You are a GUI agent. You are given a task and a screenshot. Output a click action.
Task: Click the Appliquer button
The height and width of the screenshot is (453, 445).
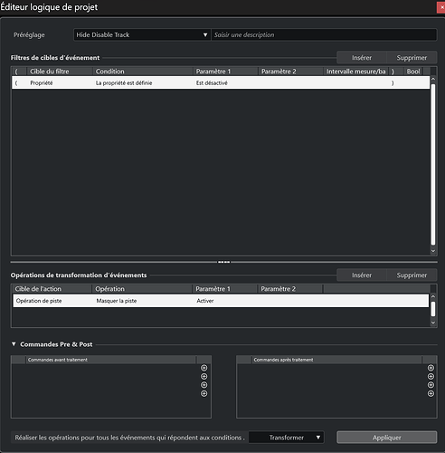point(387,438)
